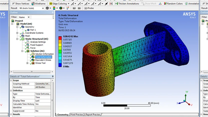Toggle Thicken Annotations
This screenshot has width=208, height=117.
[127, 4]
